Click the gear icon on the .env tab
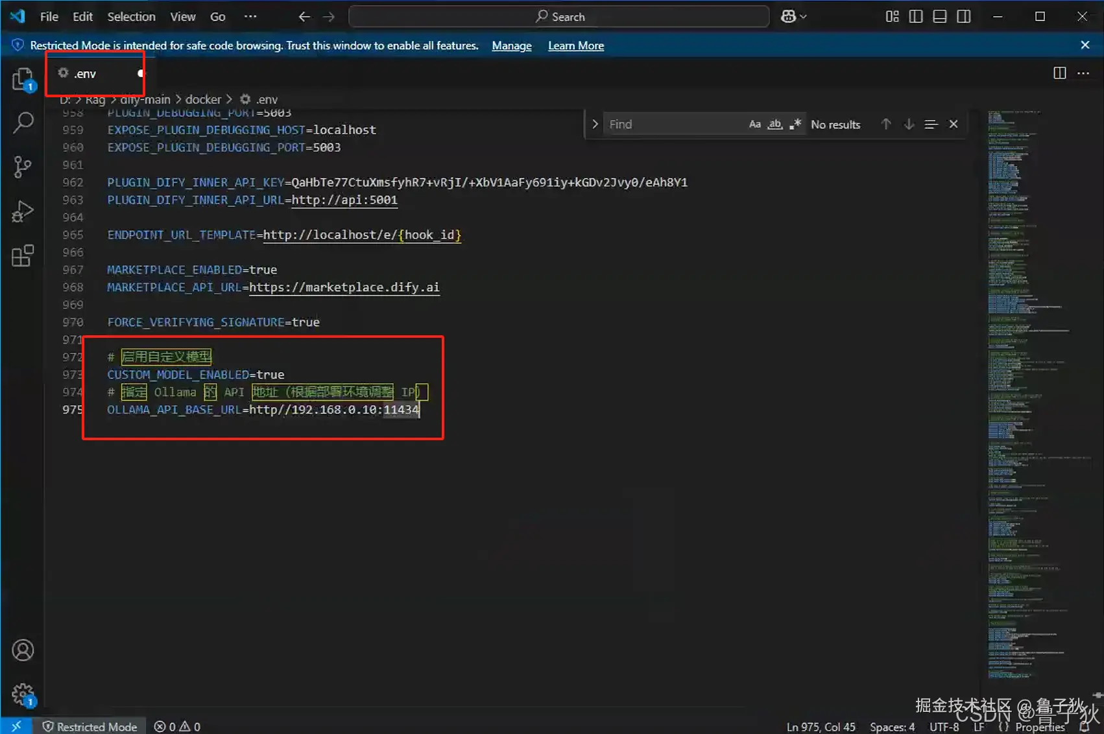 [63, 73]
